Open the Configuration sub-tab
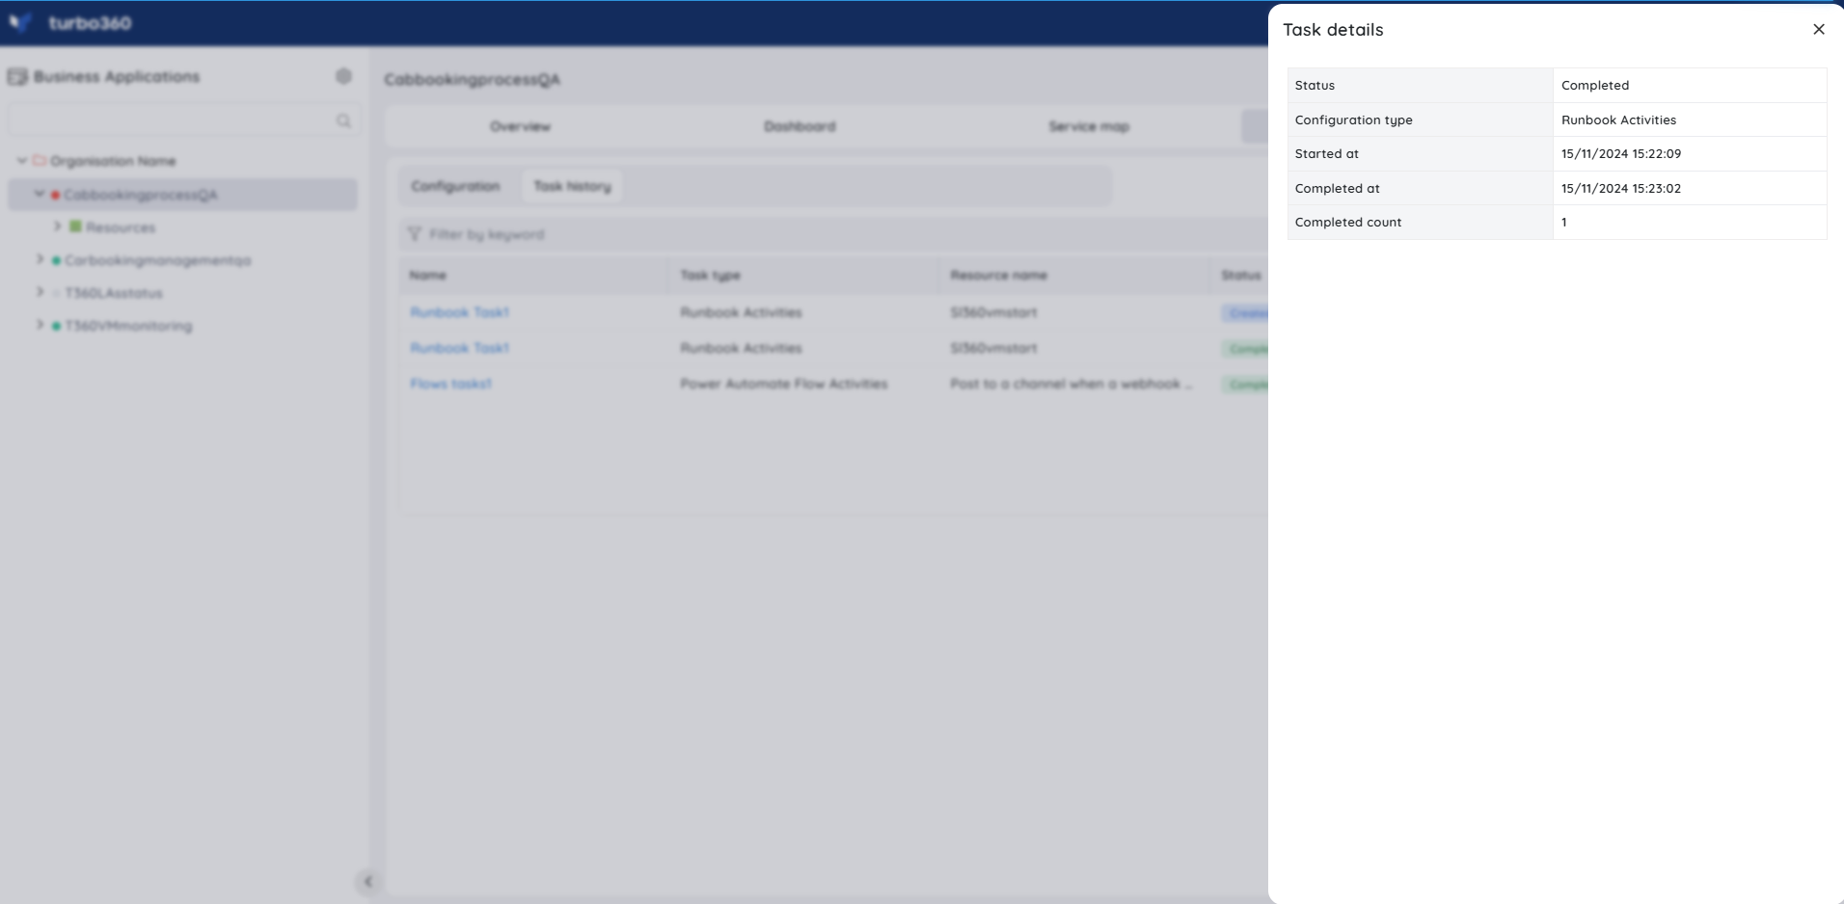Image resolution: width=1844 pixels, height=904 pixels. [x=455, y=186]
